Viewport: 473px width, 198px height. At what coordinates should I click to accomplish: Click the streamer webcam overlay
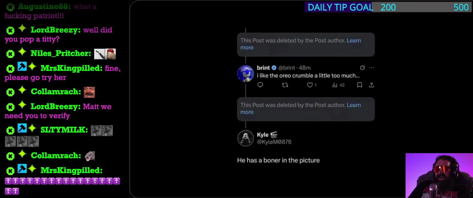(439, 175)
